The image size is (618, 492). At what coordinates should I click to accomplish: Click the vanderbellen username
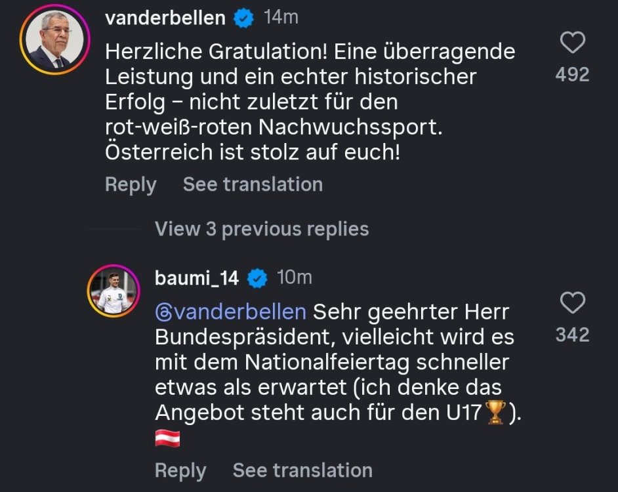click(x=165, y=18)
